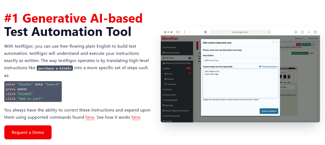Click the privacy shield icon
This screenshot has width=325, height=145.
pyautogui.click(x=205, y=32)
